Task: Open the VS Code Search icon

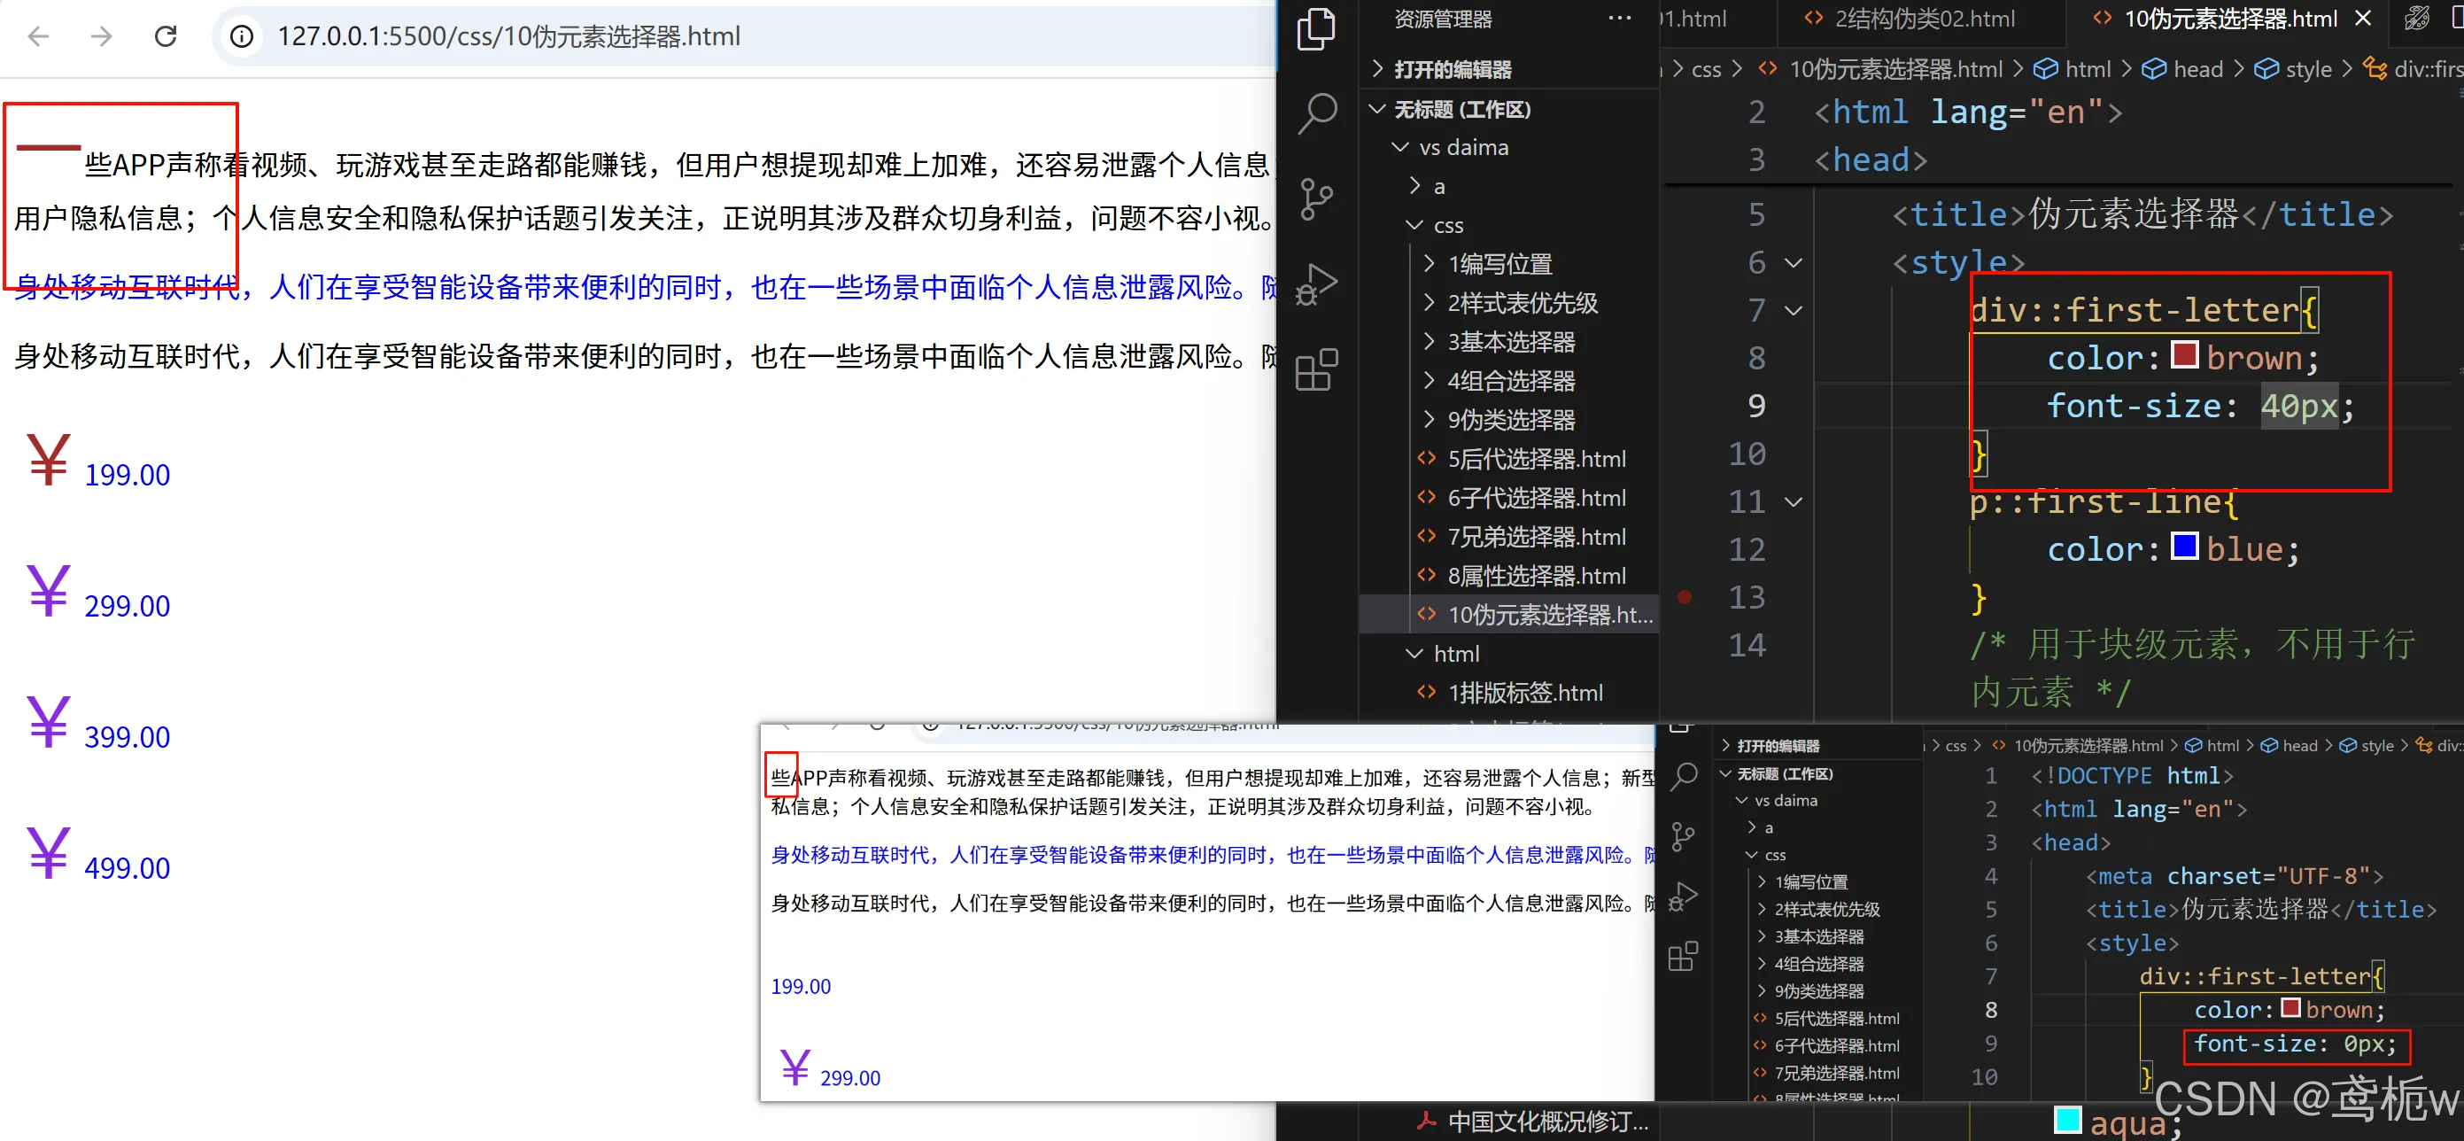Action: point(1317,113)
